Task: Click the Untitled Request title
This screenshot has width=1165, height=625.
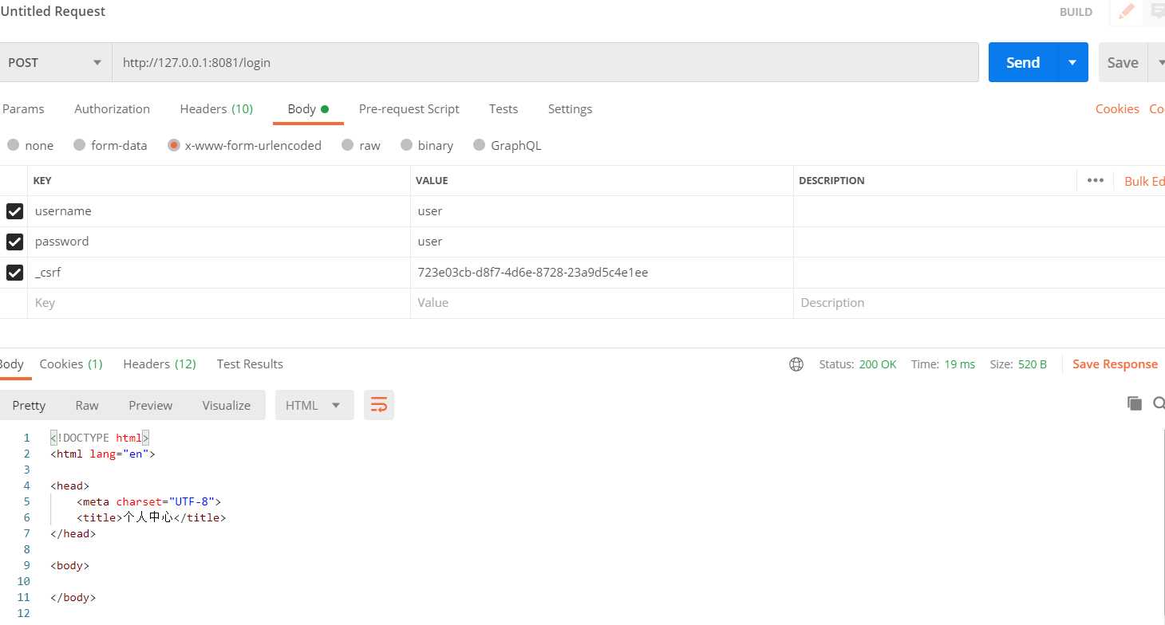Action: pyautogui.click(x=53, y=12)
